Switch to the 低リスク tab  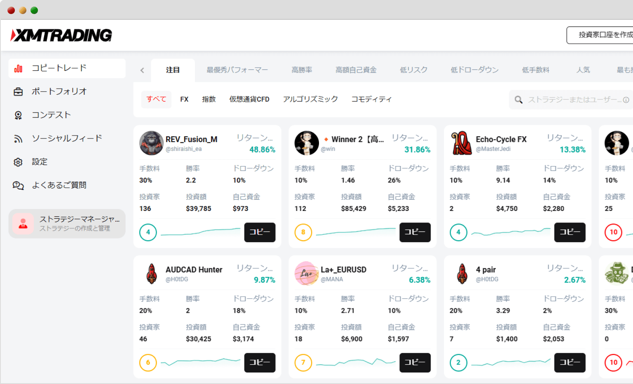pyautogui.click(x=413, y=70)
